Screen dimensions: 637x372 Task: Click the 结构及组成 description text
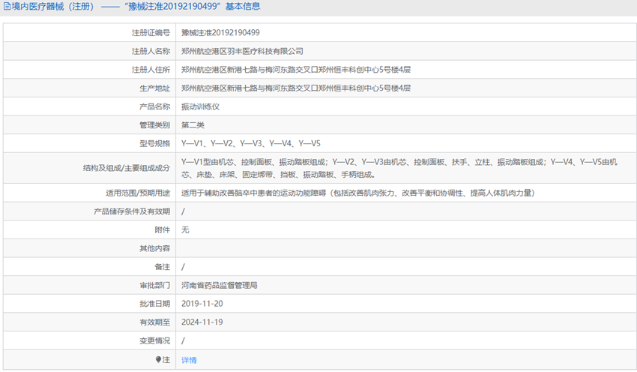tap(403, 168)
